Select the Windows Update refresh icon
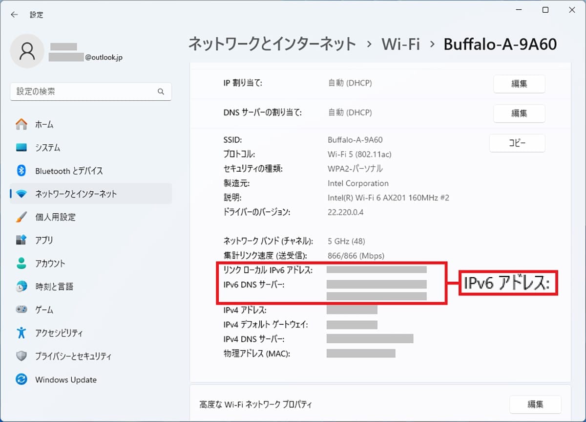This screenshot has height=422, width=586. 21,379
